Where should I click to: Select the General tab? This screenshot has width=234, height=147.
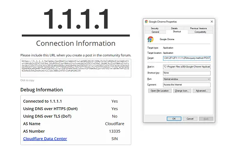[155, 32]
